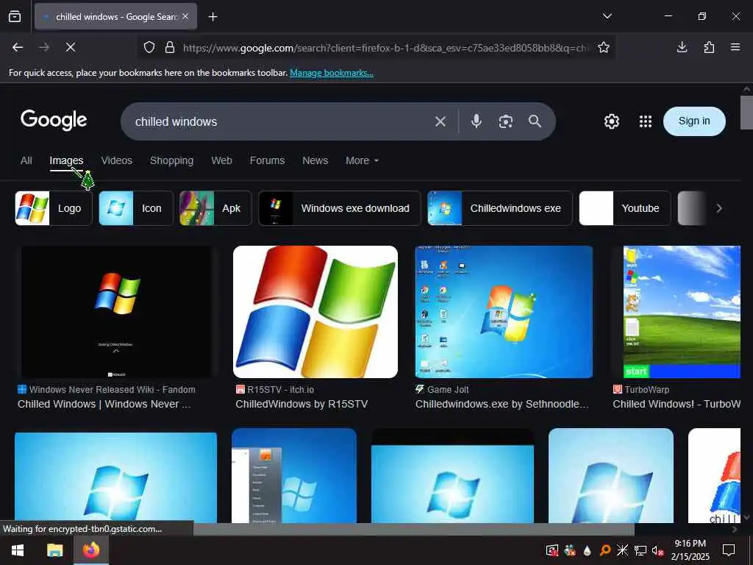Open the Game Jolt desktop image

(504, 312)
